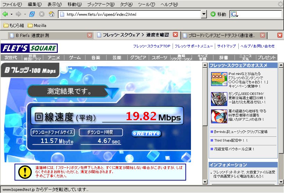Select the 趣味 リラクゼーション category
Image resolution: width=284 pixels, height=193 pixels.
181,57
